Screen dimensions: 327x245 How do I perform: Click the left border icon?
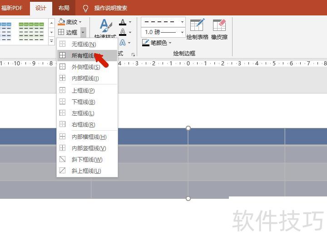point(62,113)
